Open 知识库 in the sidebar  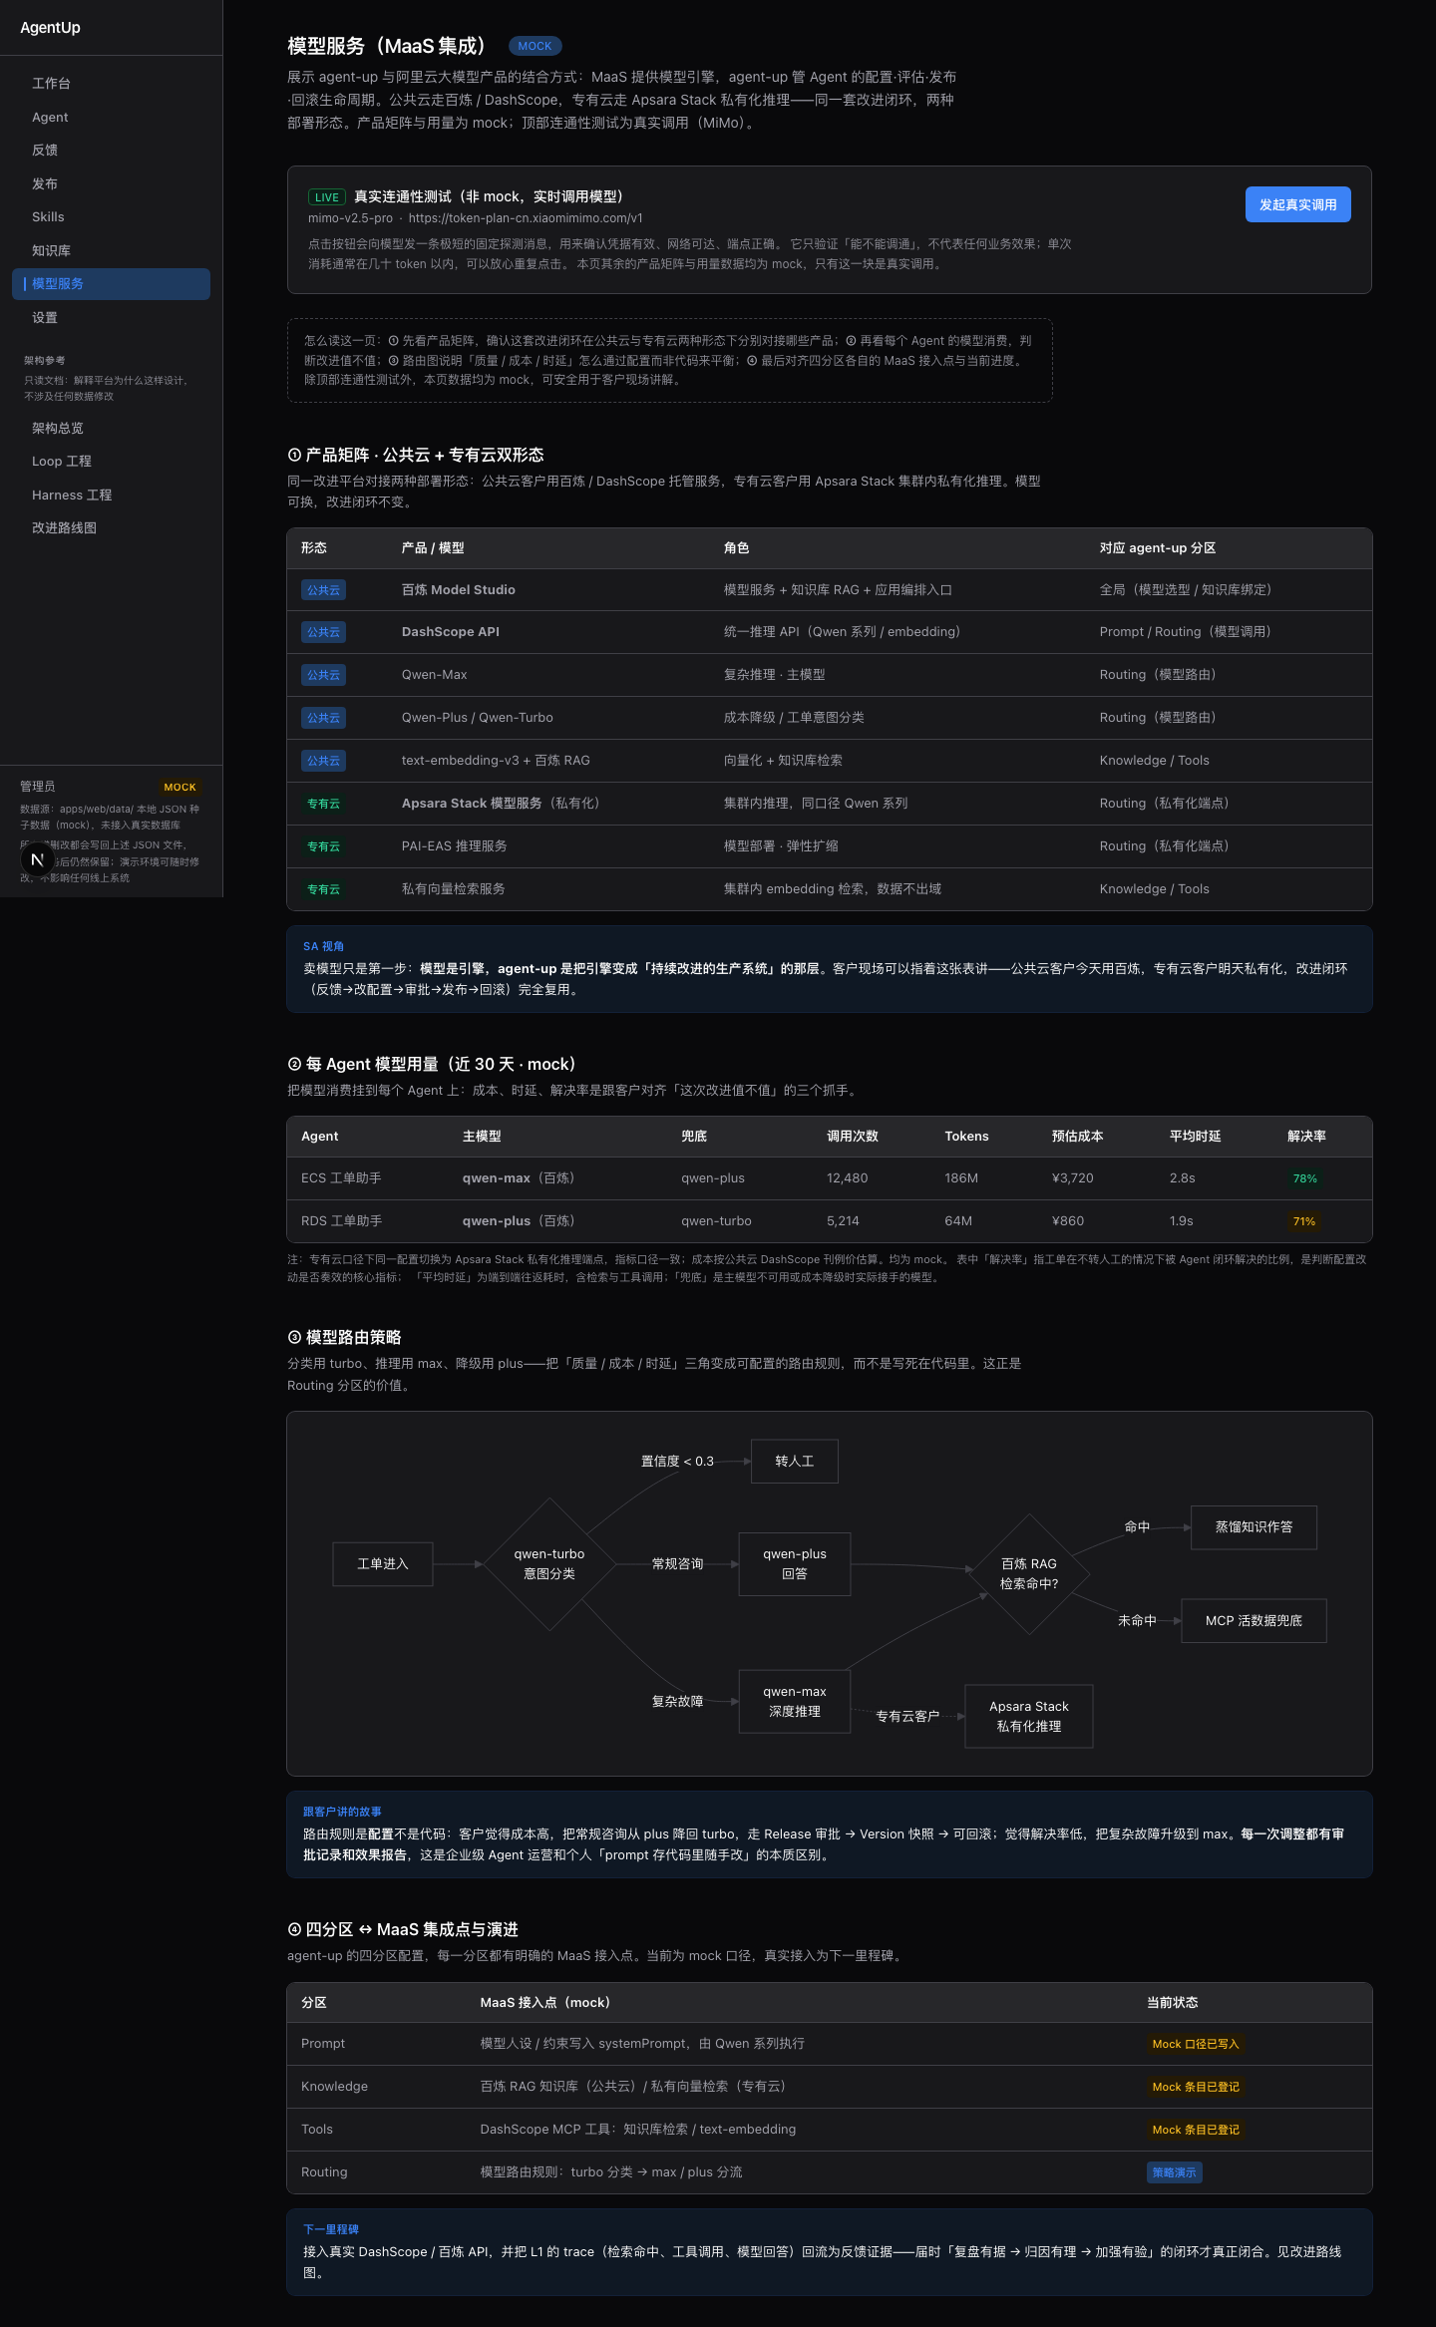(x=111, y=251)
